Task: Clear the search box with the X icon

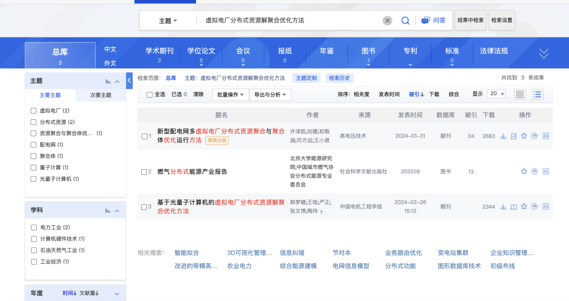Action: click(x=387, y=20)
